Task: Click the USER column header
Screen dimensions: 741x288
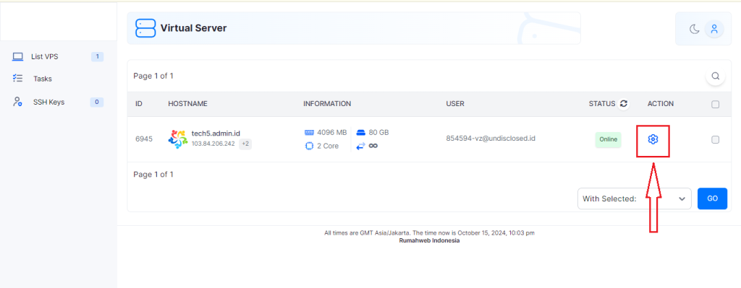Action: click(x=455, y=104)
